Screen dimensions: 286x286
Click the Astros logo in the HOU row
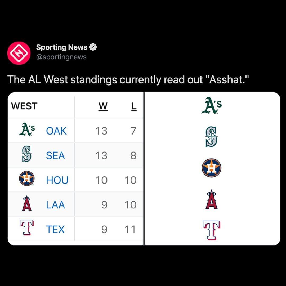point(27,178)
